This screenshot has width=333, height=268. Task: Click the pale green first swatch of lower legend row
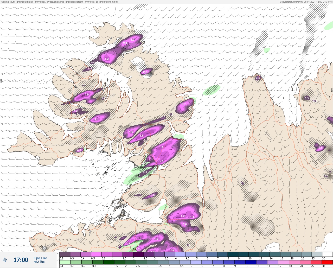click(x=65, y=262)
